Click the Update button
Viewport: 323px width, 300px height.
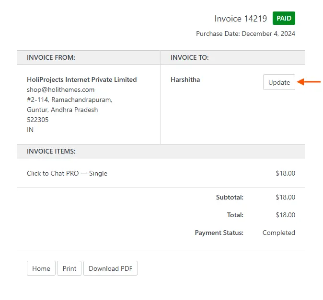279,82
